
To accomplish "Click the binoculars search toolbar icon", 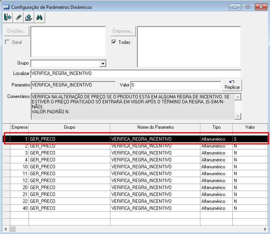I will pyautogui.click(x=40, y=18).
